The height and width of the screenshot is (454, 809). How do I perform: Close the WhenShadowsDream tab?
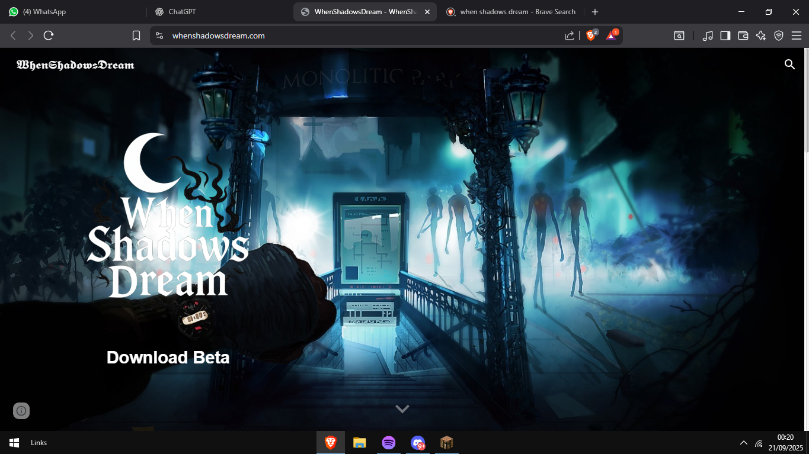point(427,12)
